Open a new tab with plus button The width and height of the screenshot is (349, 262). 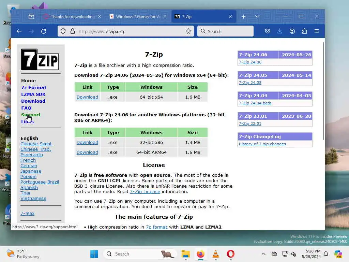(x=243, y=16)
